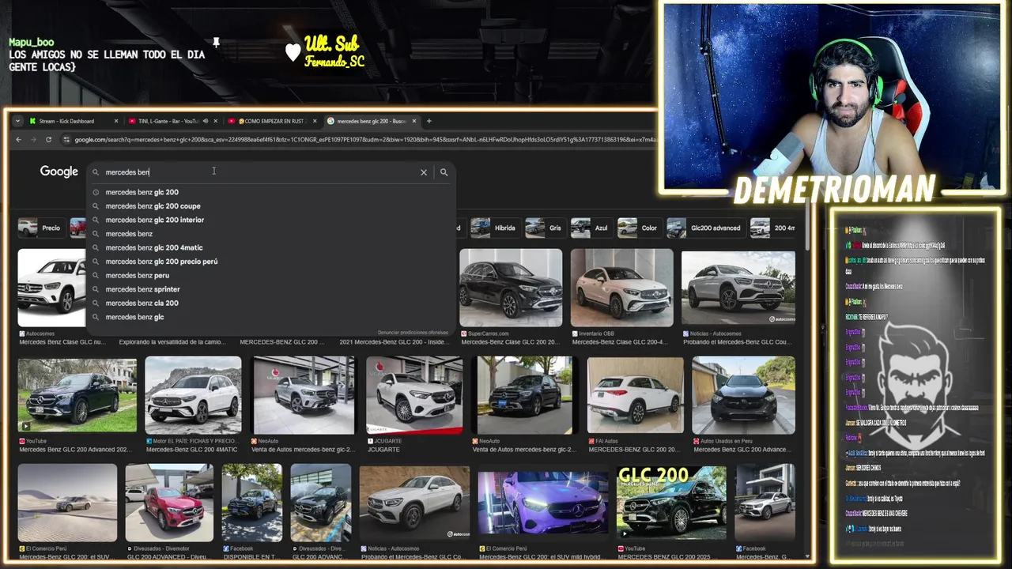Click the Venta de Autos mercedes-benz glc-2 caption under the silver GLC
The image size is (1012, 569).
303,450
